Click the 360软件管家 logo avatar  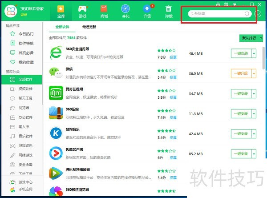click(11, 11)
